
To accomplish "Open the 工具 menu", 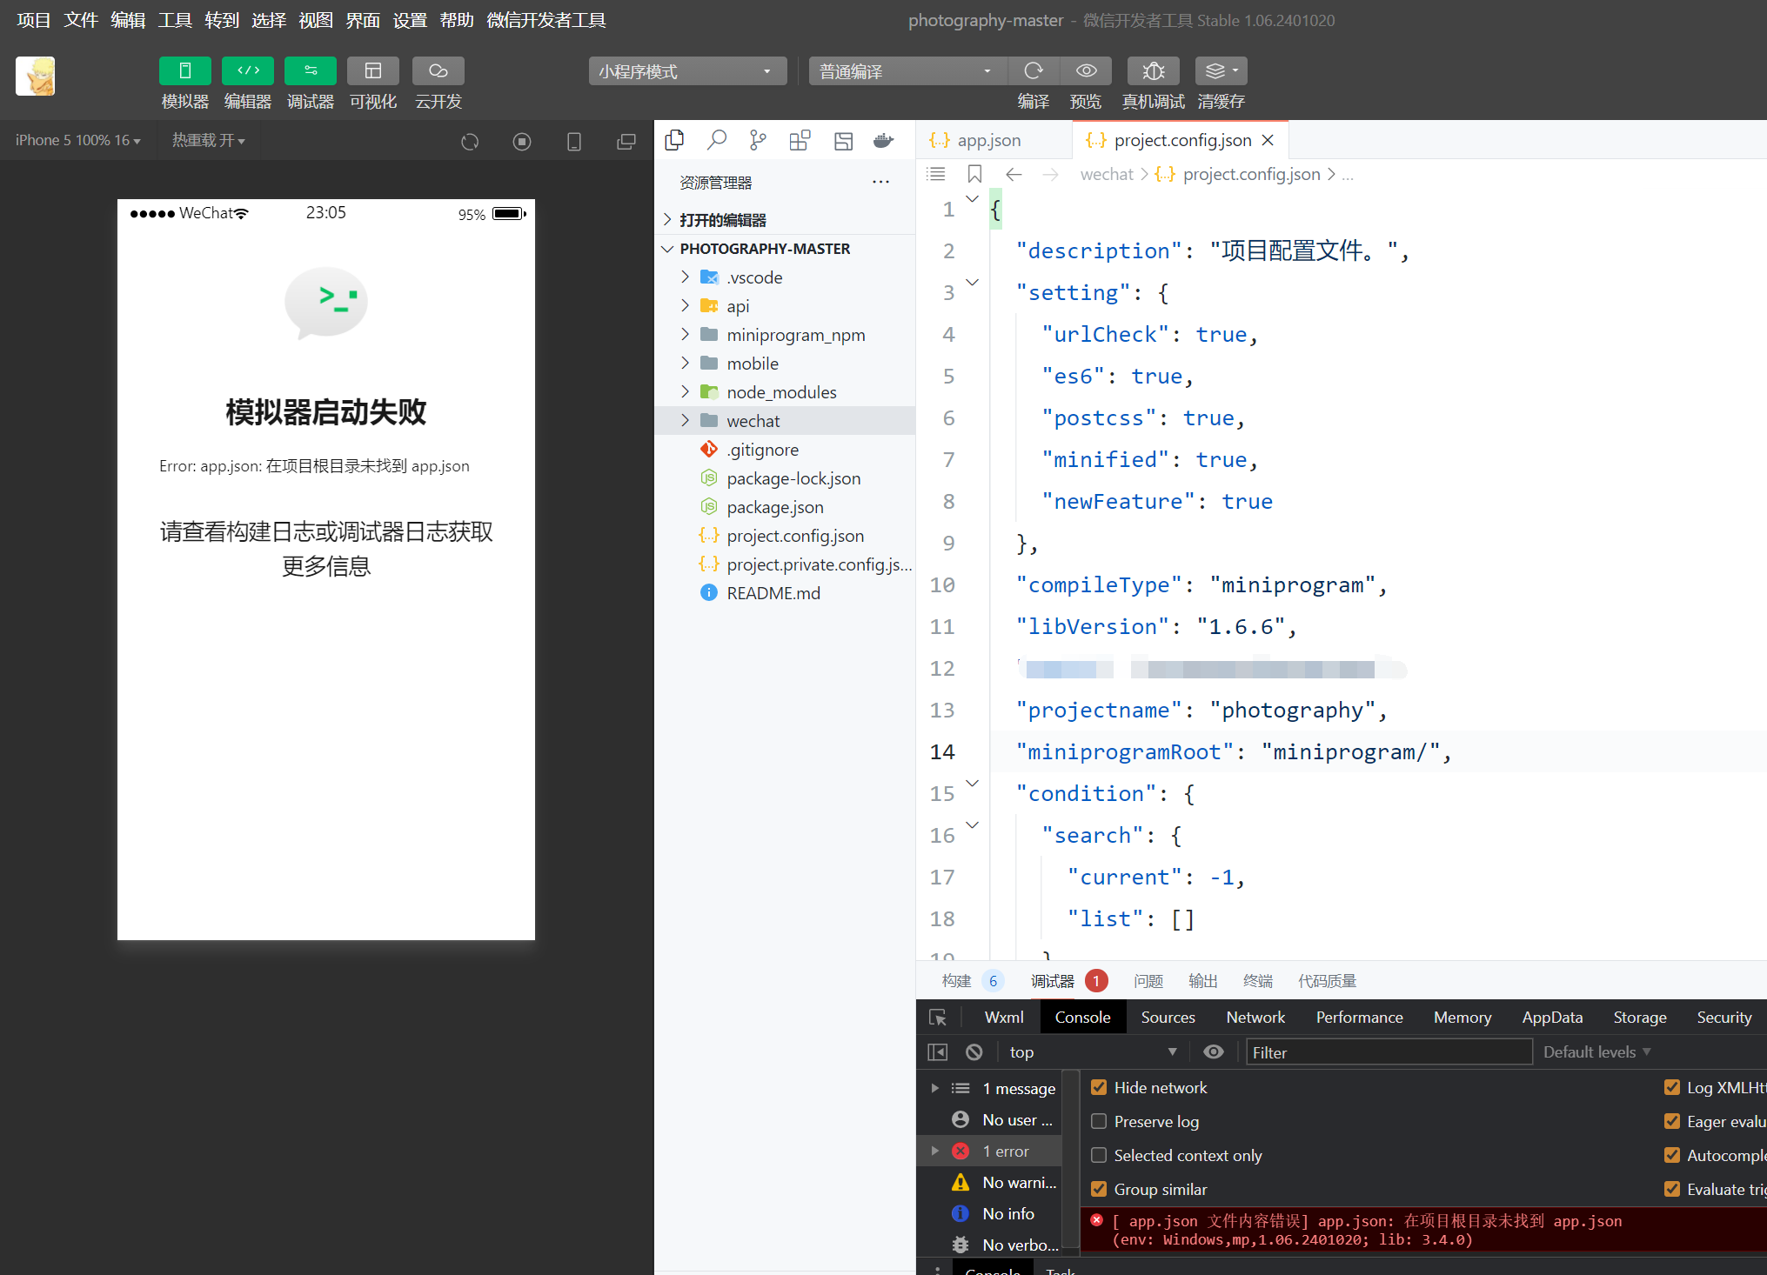I will [x=175, y=20].
